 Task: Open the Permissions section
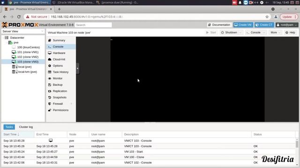(61, 110)
